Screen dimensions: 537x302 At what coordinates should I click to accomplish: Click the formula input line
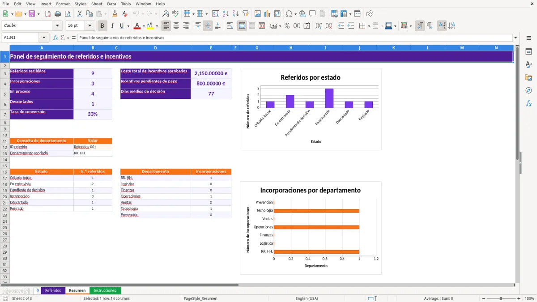[x=295, y=38]
